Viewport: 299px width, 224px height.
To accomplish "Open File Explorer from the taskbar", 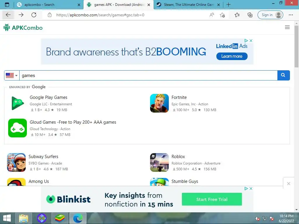I will [24, 218].
